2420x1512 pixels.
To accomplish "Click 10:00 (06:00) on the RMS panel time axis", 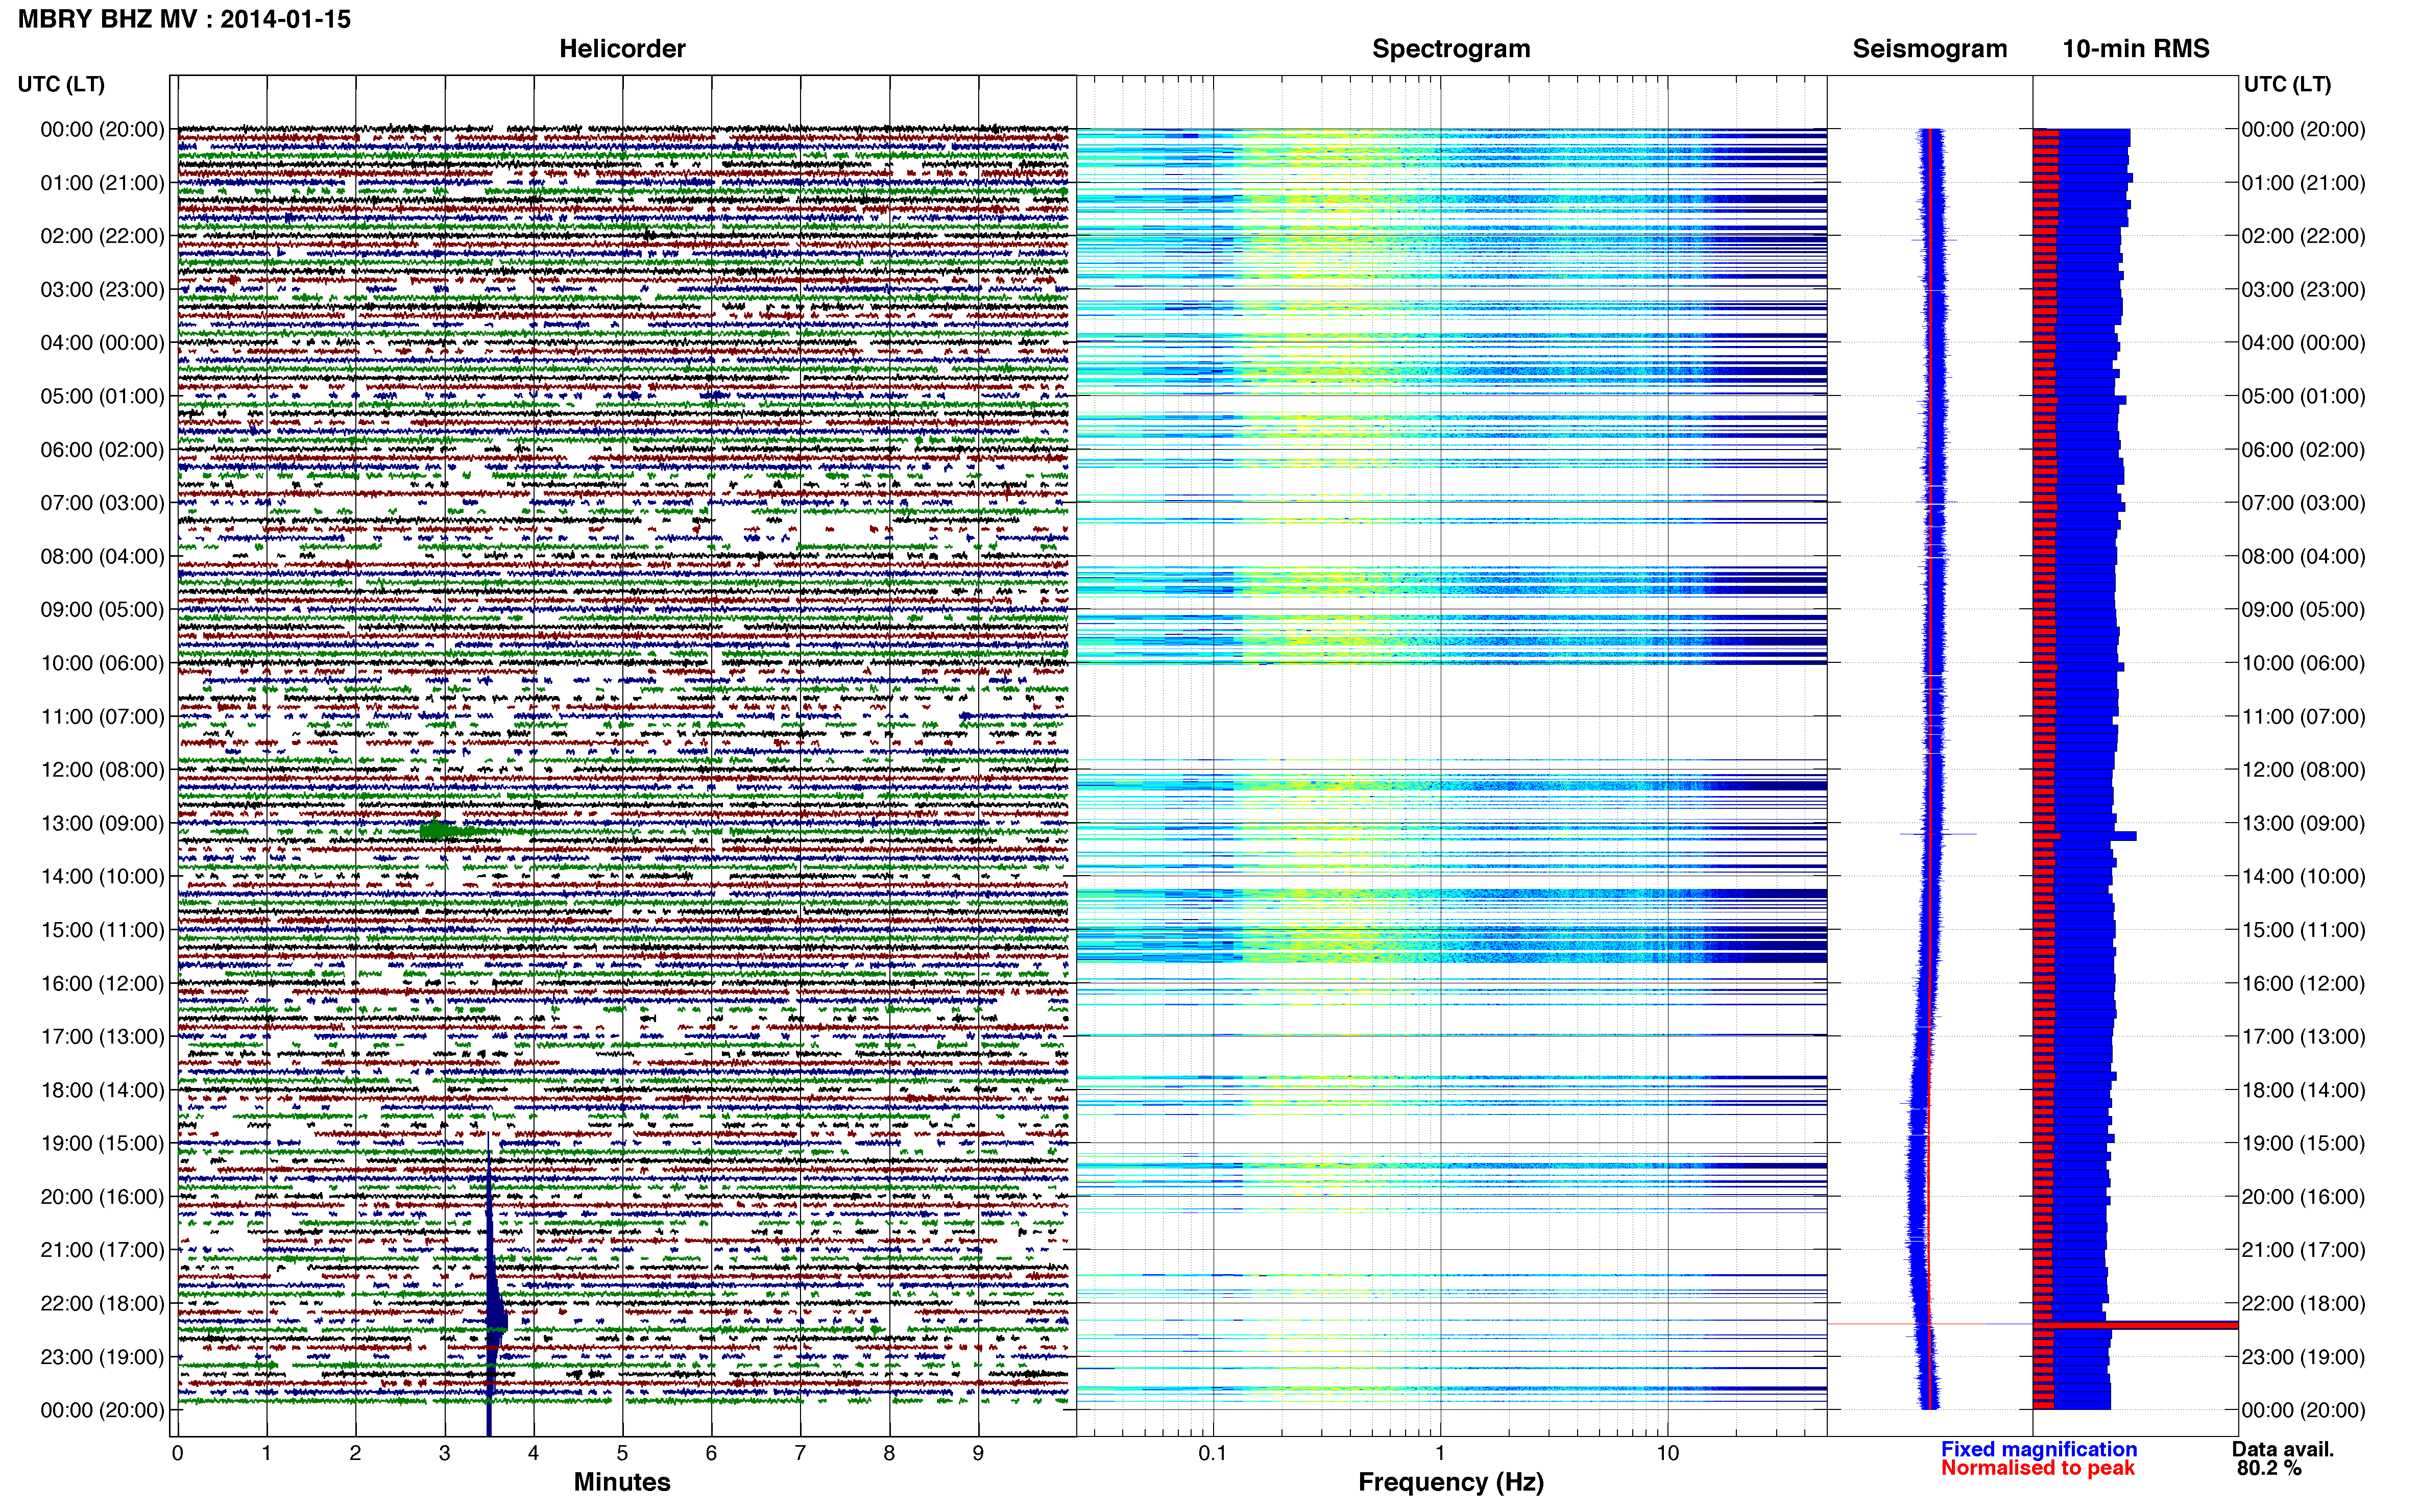I will click(2303, 663).
